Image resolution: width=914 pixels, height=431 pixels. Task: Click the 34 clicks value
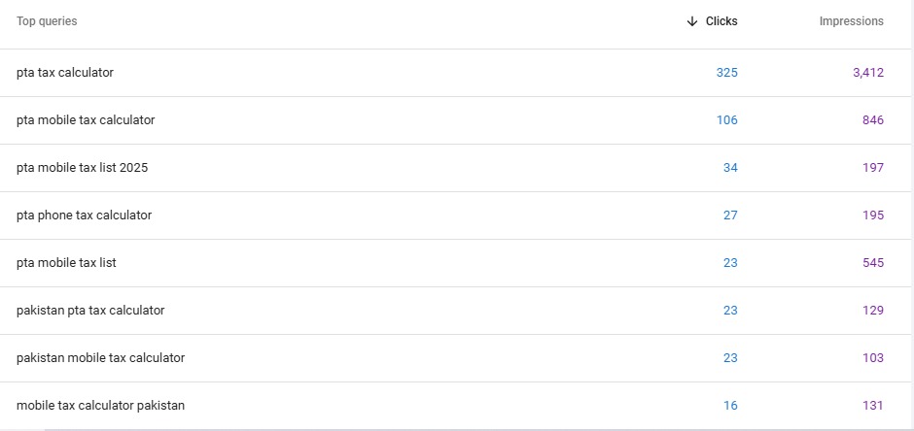730,168
